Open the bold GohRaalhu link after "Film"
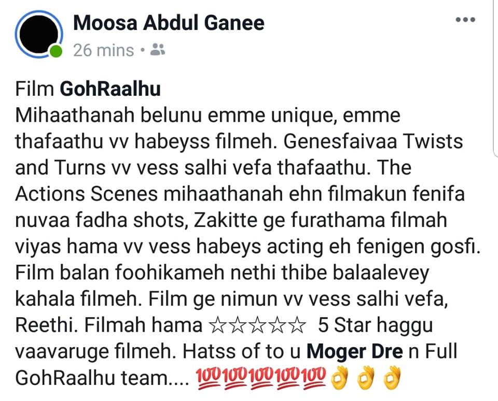The image size is (498, 401). pyautogui.click(x=110, y=89)
